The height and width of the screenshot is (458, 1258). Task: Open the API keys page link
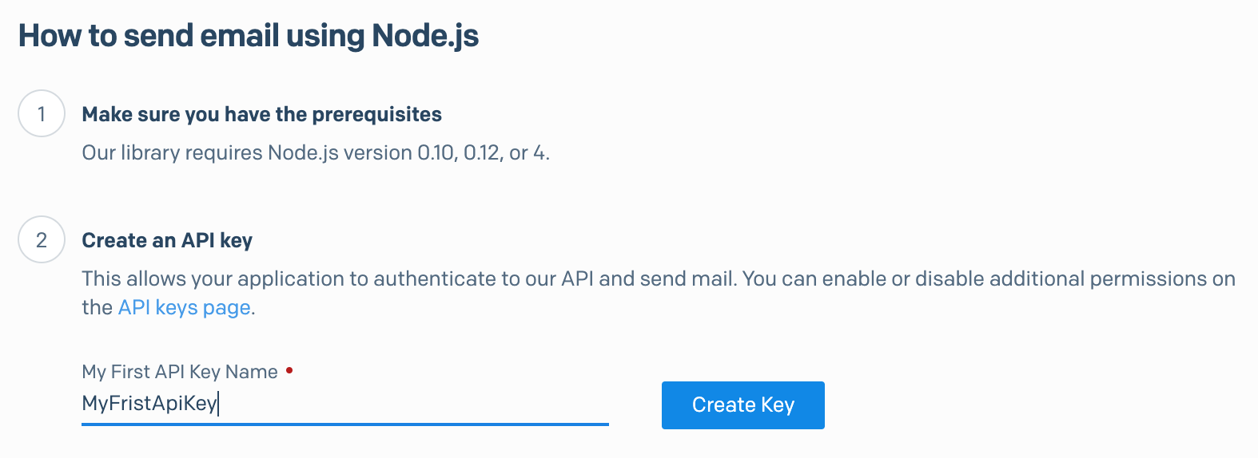click(185, 308)
